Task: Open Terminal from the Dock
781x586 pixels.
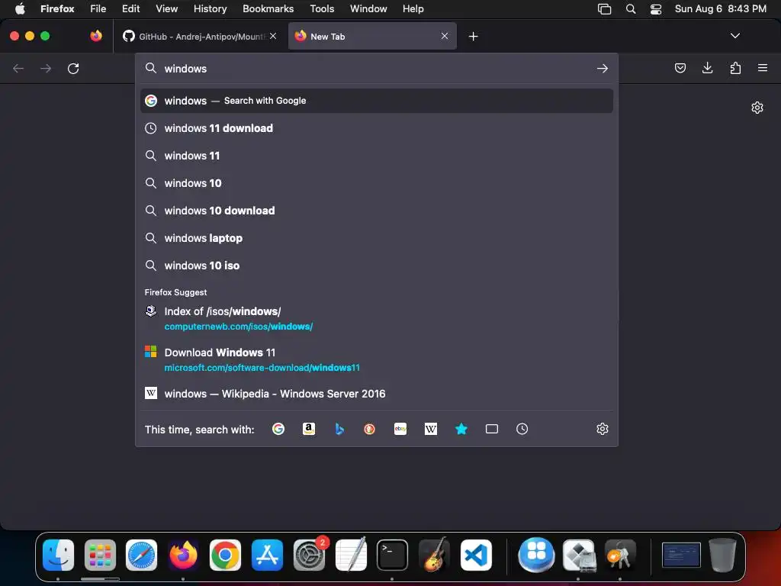Action: click(x=392, y=555)
